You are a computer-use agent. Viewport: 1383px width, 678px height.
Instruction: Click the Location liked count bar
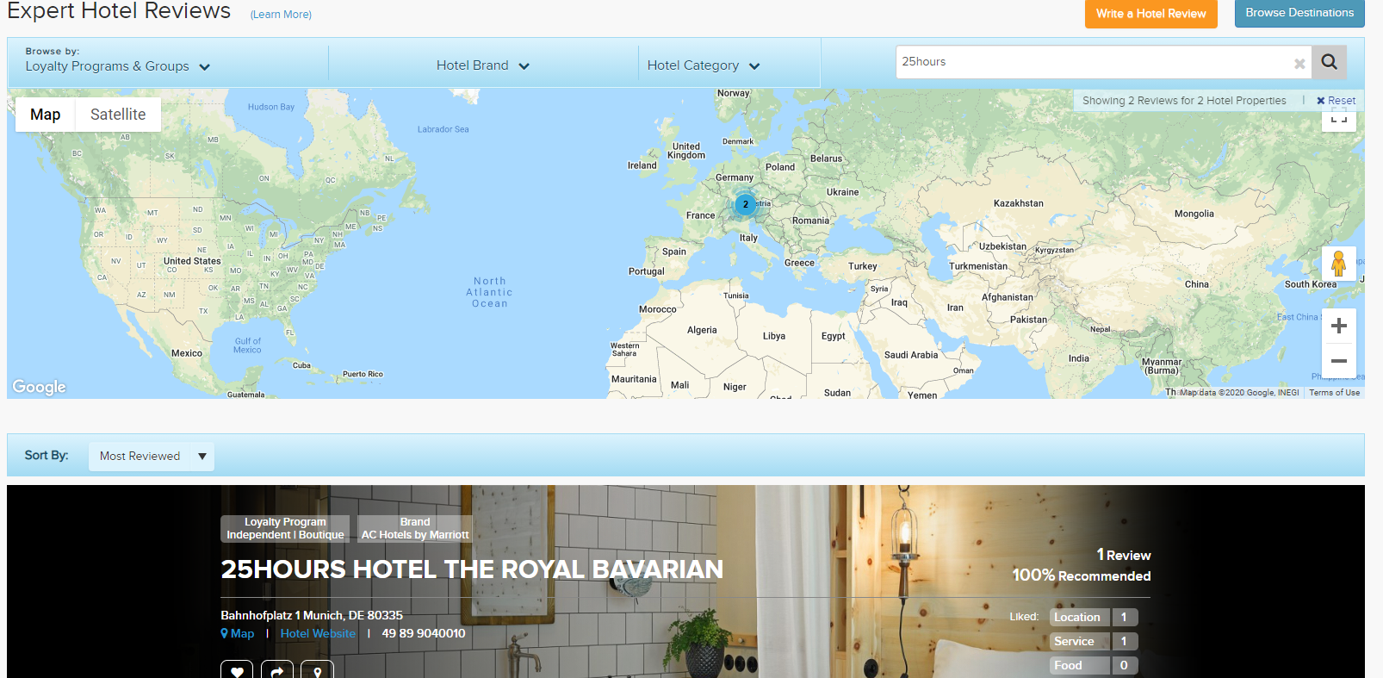coord(1095,617)
